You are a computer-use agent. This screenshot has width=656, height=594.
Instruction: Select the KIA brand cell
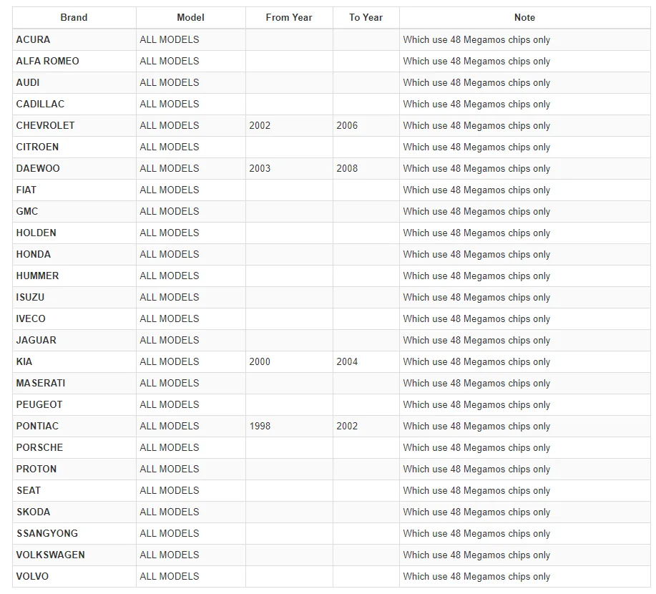click(24, 361)
